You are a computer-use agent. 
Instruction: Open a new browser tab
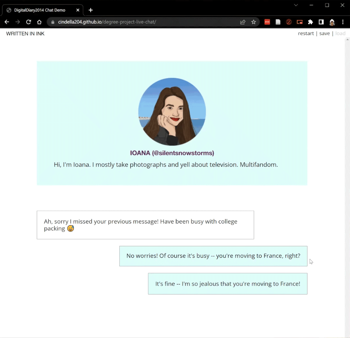[x=91, y=10]
